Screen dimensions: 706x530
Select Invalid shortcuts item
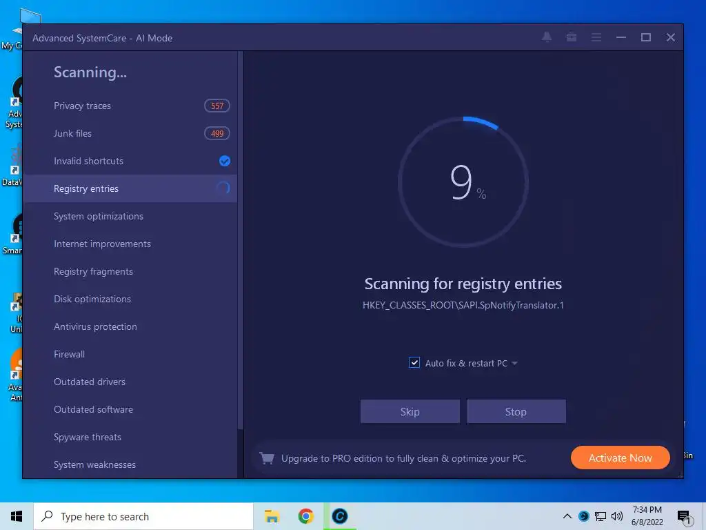point(130,161)
